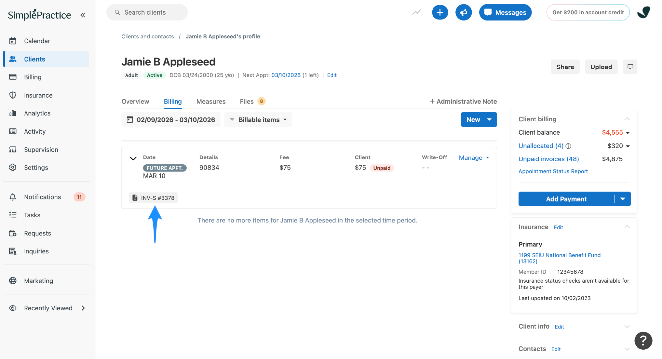Click Edit beside Insurance heading

click(558, 227)
